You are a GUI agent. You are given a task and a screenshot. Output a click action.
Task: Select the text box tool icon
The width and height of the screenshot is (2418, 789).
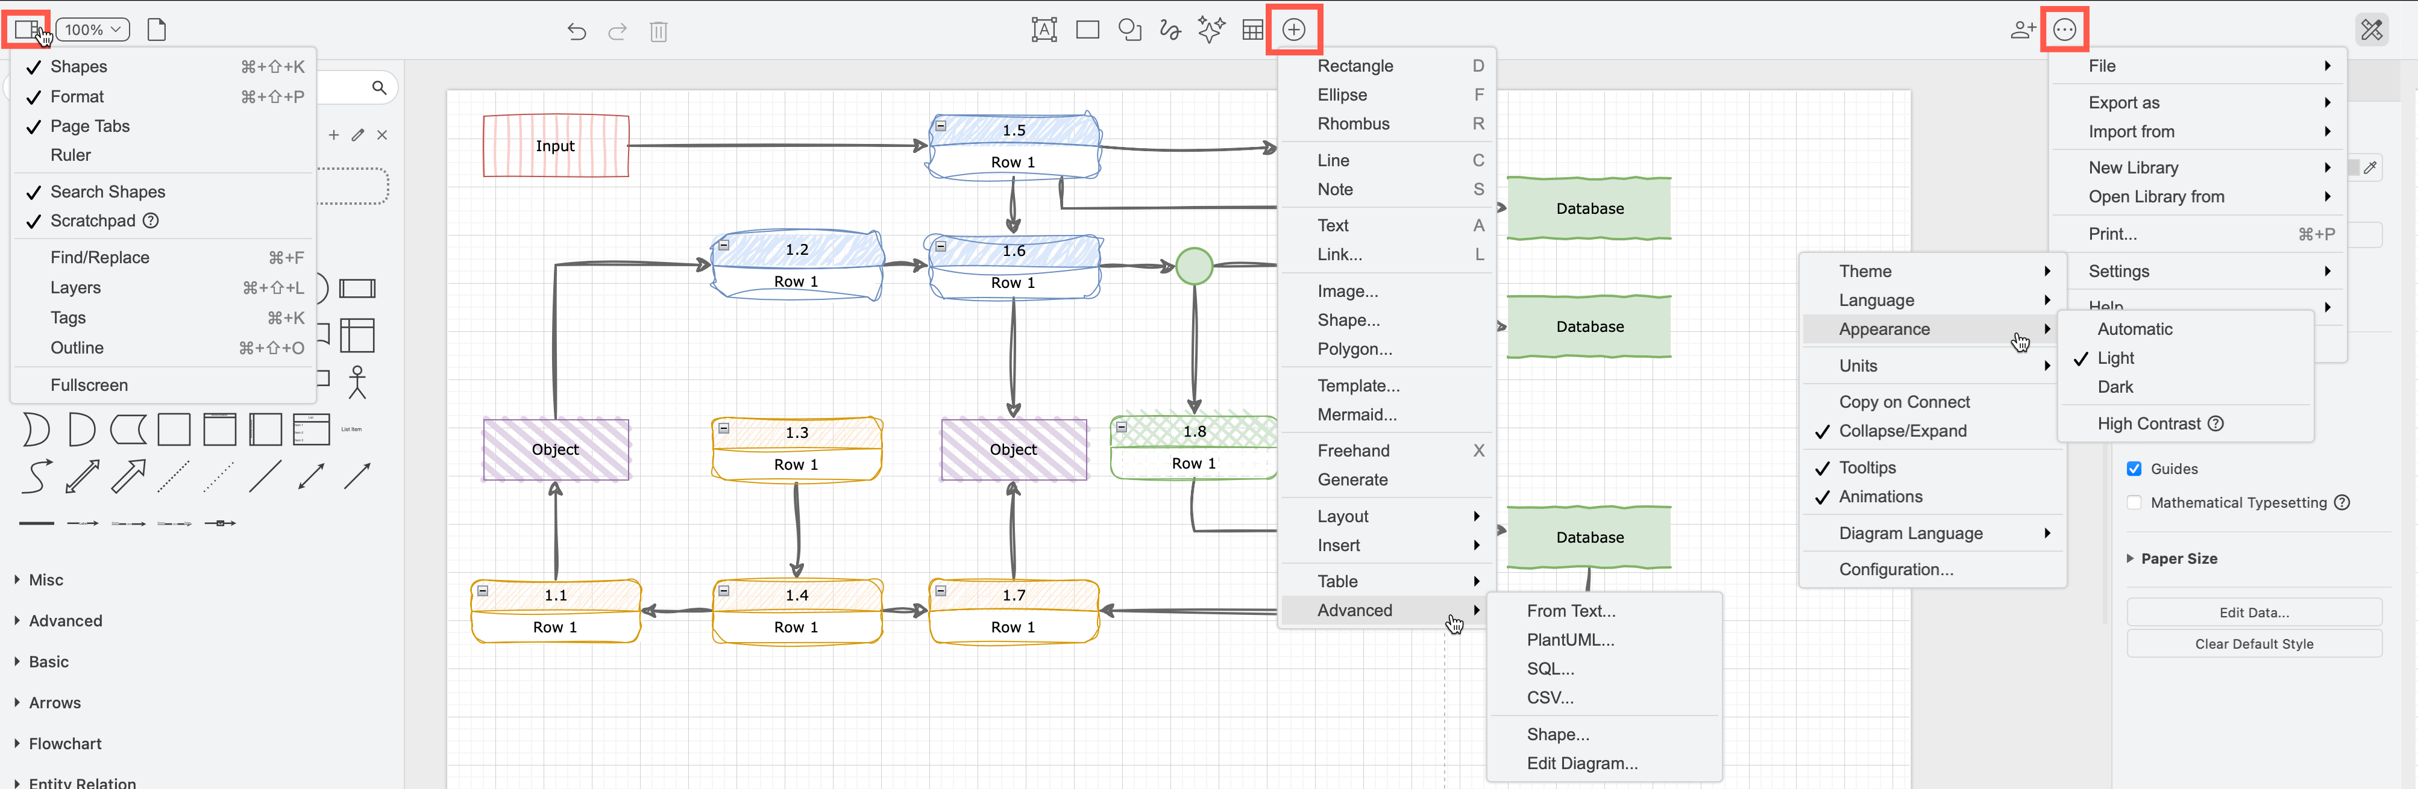pyautogui.click(x=1044, y=30)
